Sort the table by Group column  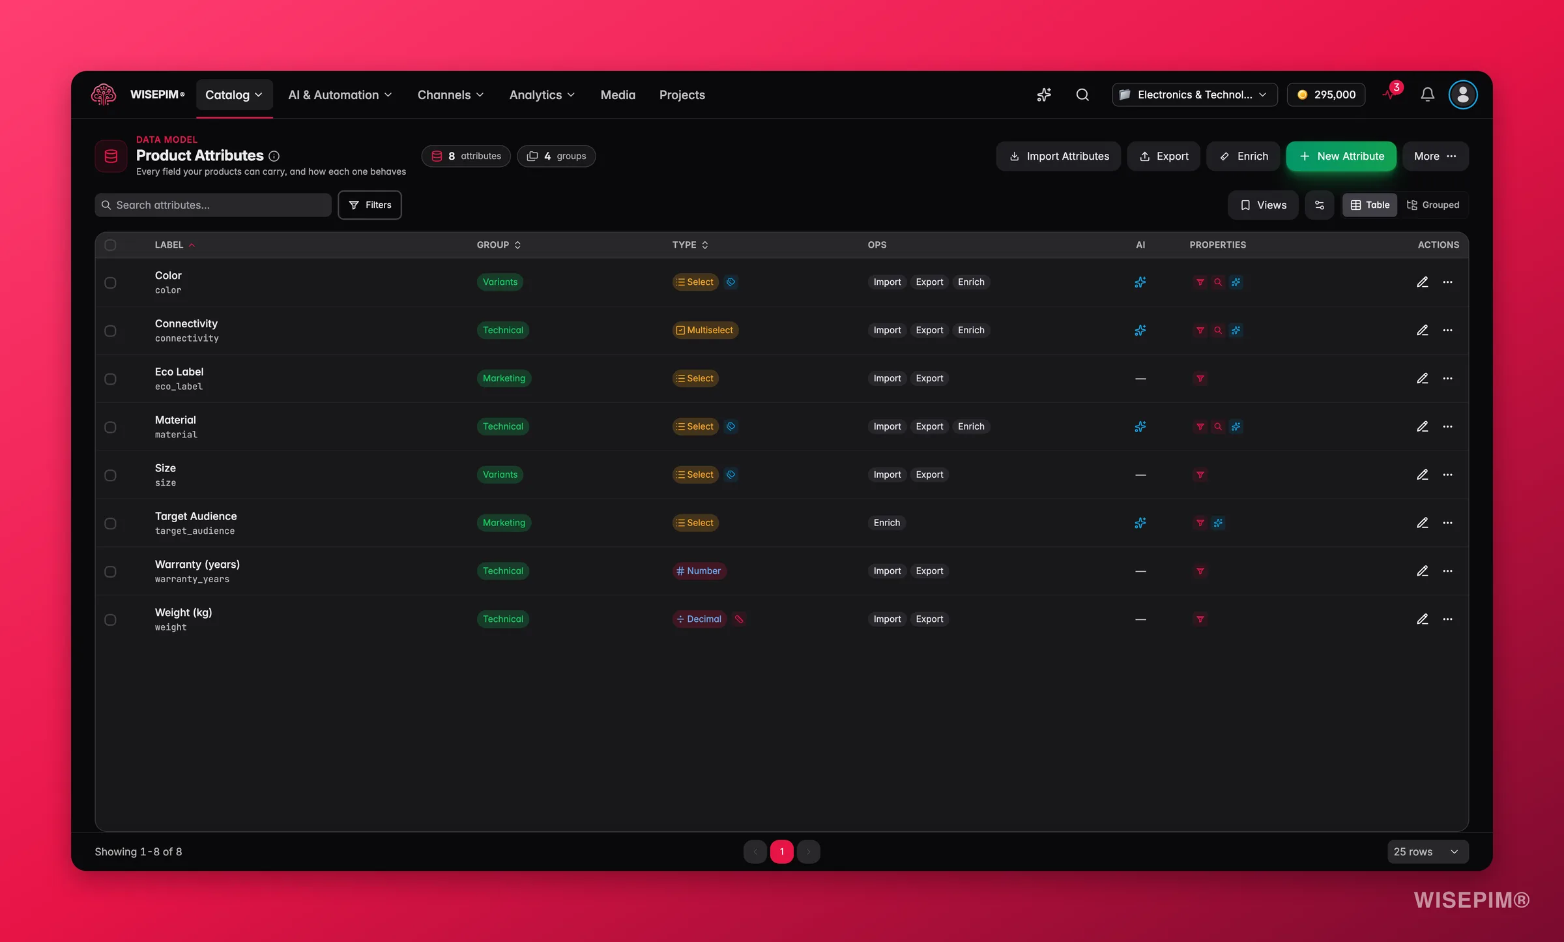pyautogui.click(x=499, y=245)
